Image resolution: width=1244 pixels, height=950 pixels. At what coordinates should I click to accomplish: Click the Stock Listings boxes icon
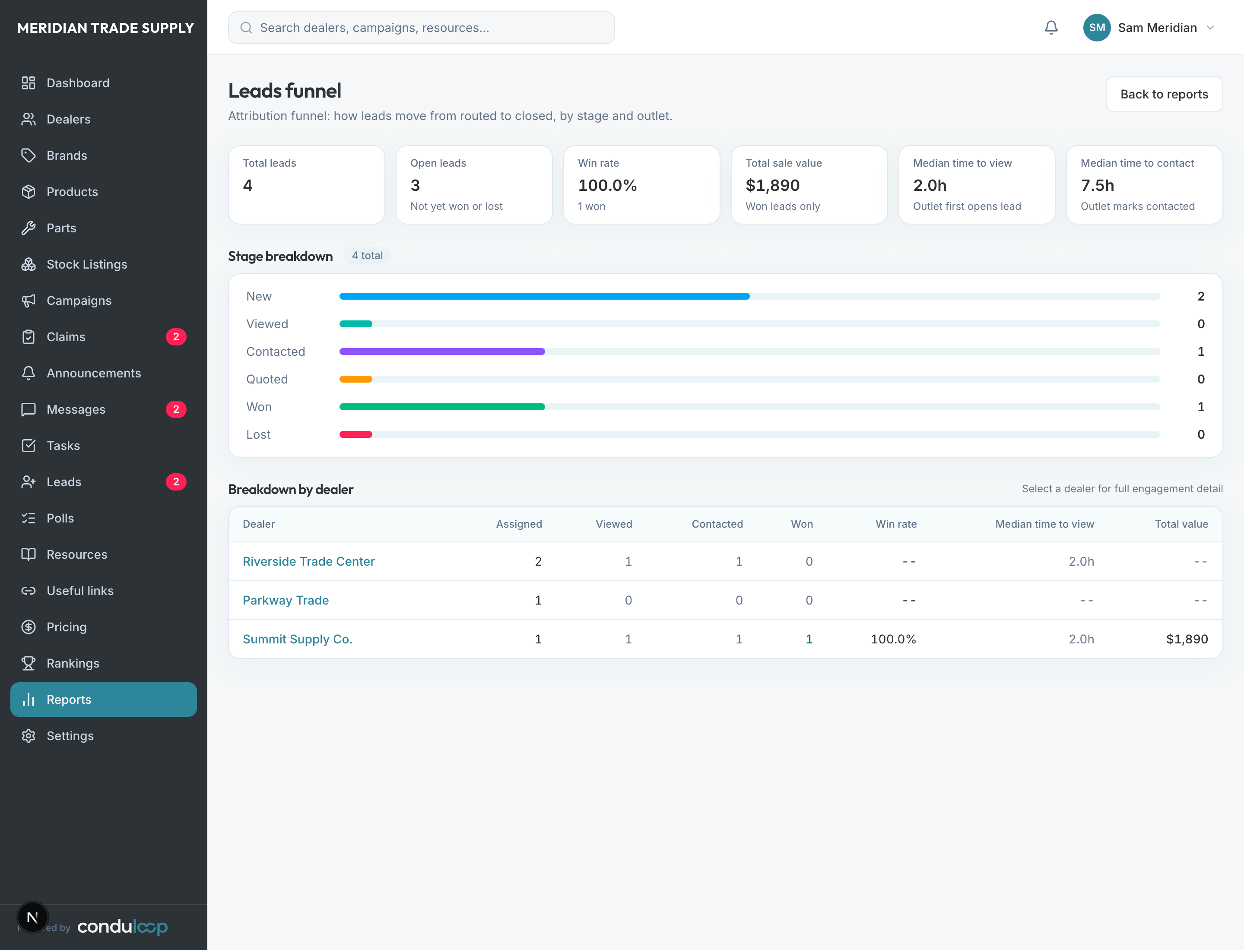pos(28,264)
